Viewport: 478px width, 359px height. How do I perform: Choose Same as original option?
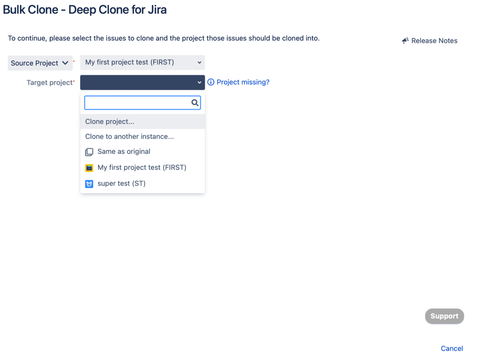coord(143,152)
